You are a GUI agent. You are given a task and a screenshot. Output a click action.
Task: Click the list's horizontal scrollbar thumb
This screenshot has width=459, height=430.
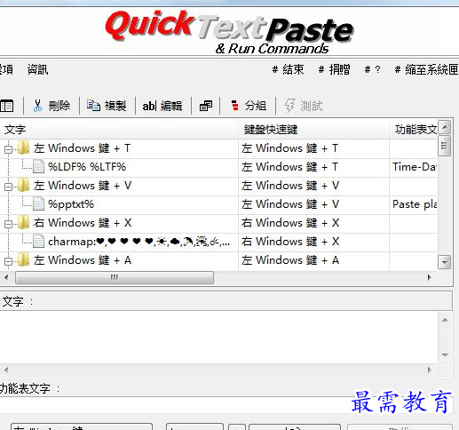[x=115, y=277]
